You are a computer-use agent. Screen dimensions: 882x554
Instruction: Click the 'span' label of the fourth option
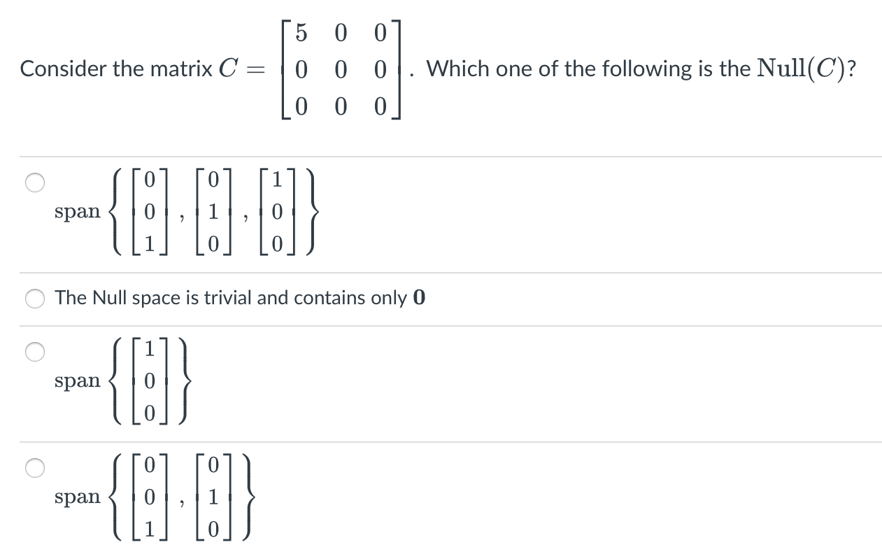(78, 498)
